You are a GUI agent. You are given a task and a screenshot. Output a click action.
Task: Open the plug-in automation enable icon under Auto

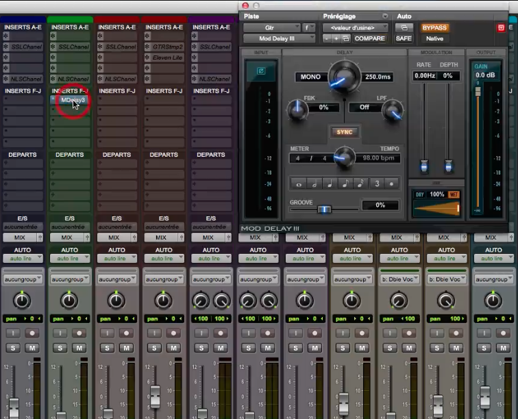(x=404, y=28)
